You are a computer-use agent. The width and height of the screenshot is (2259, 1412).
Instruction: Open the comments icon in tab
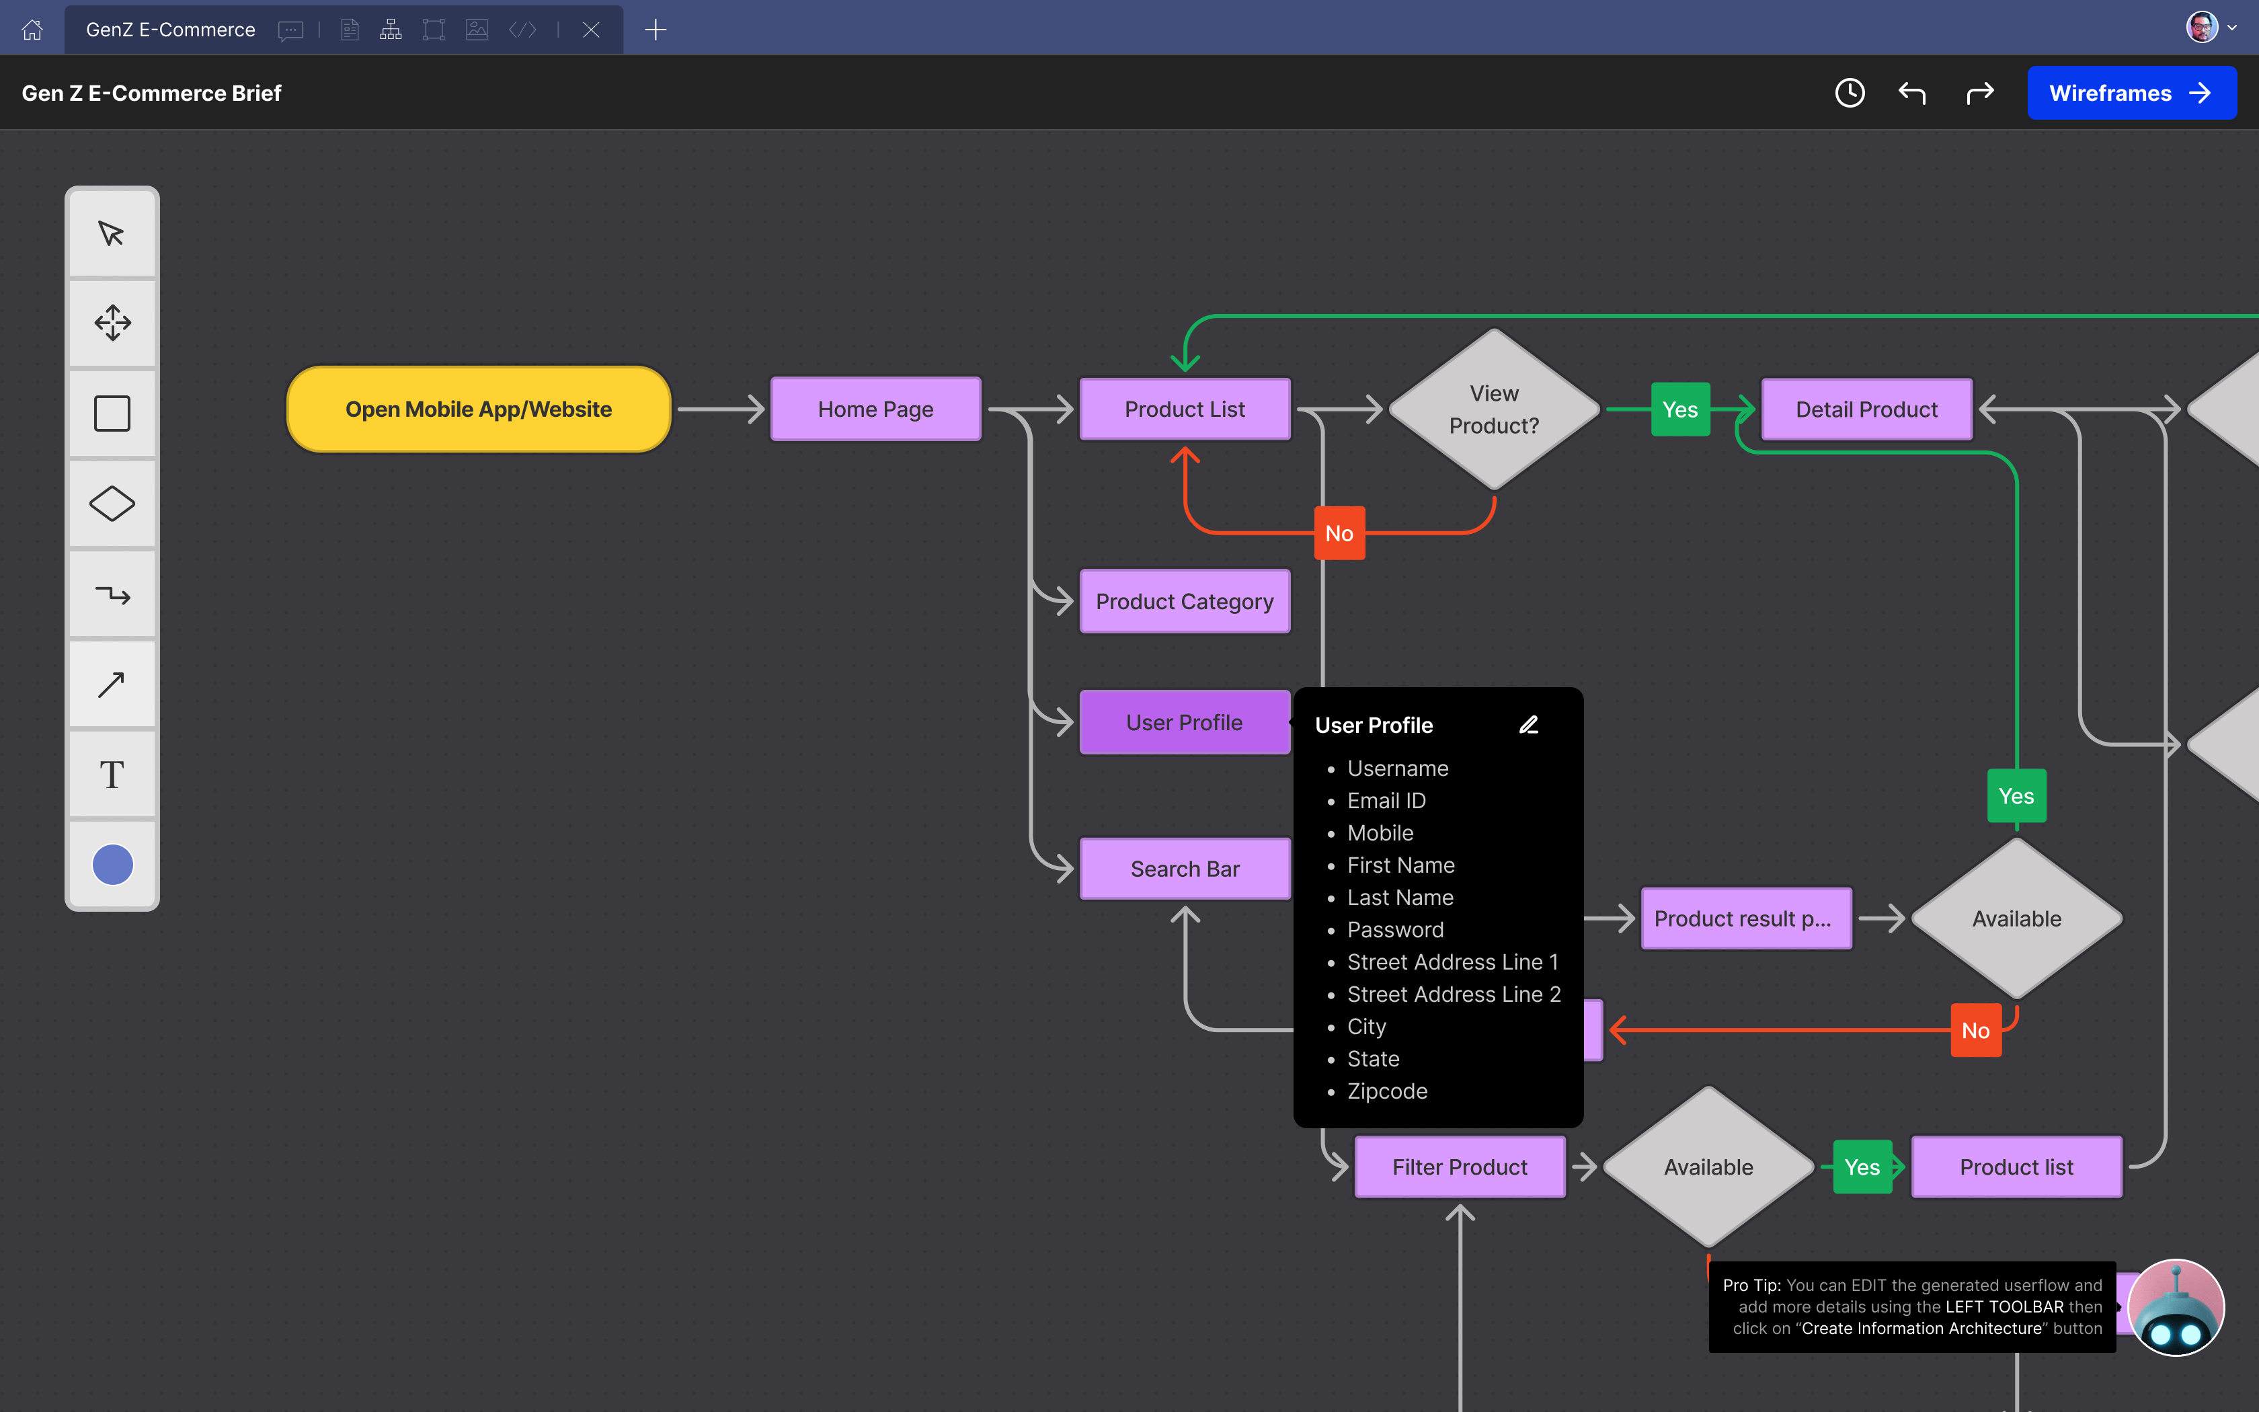tap(290, 30)
